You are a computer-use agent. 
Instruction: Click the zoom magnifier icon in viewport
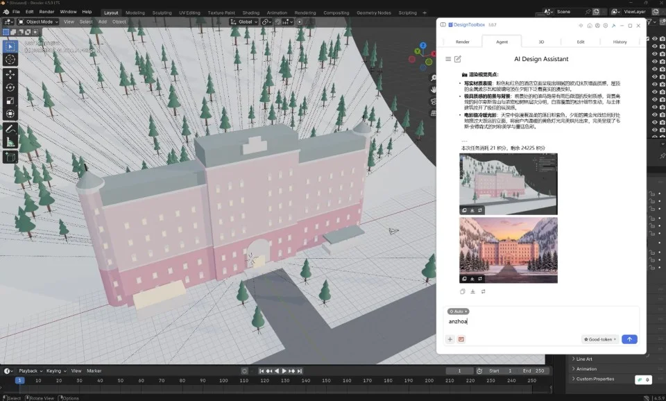point(433,78)
